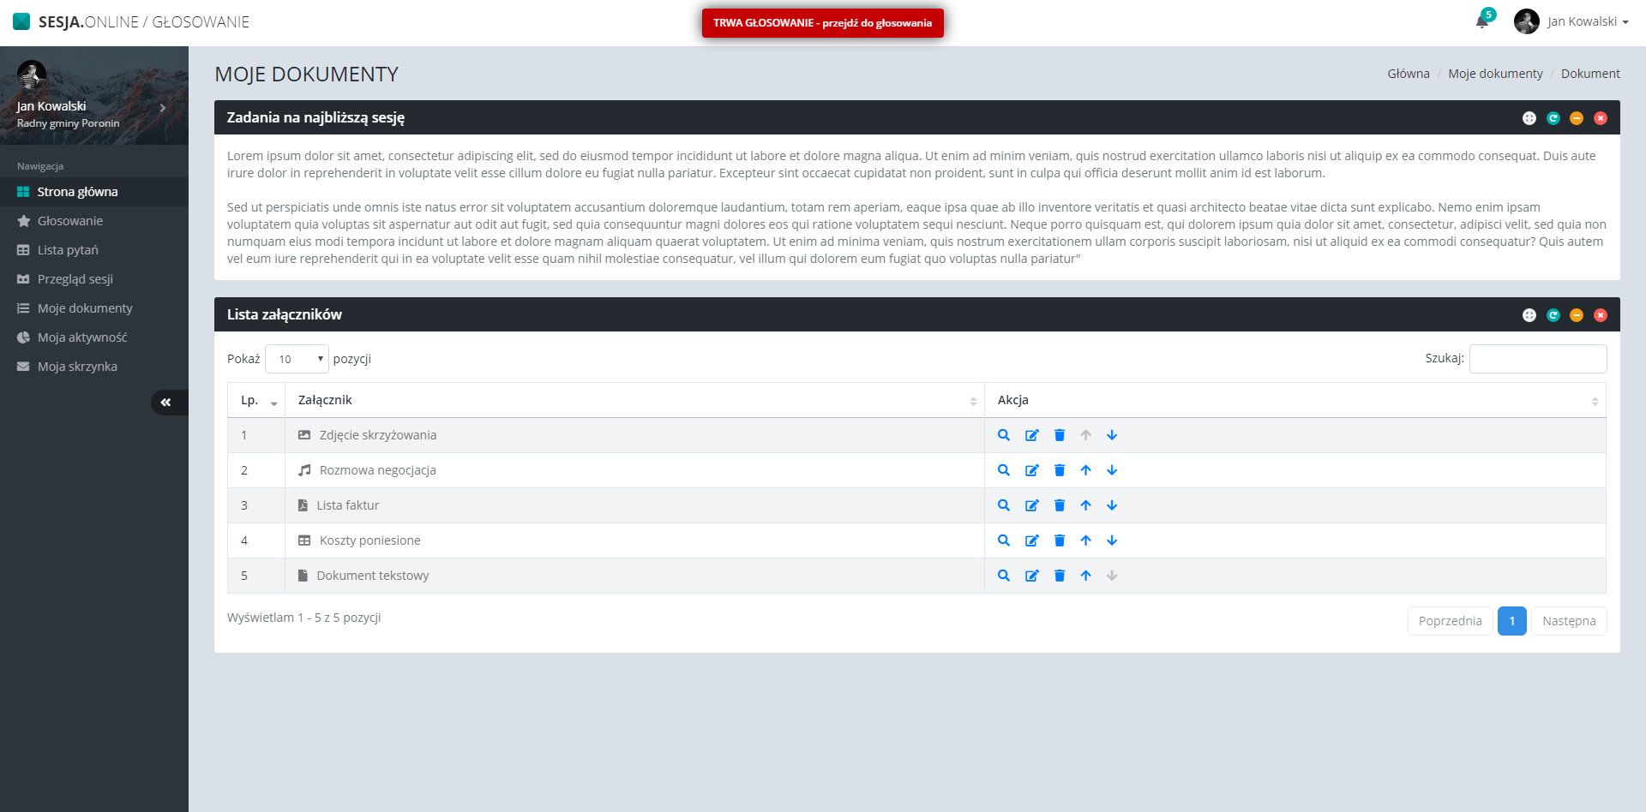This screenshot has width=1646, height=812.
Task: Click fullscreen icon on Zadania panel
Action: [1529, 118]
